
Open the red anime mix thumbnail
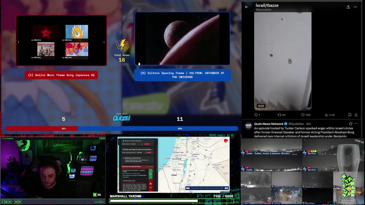pos(77,49)
